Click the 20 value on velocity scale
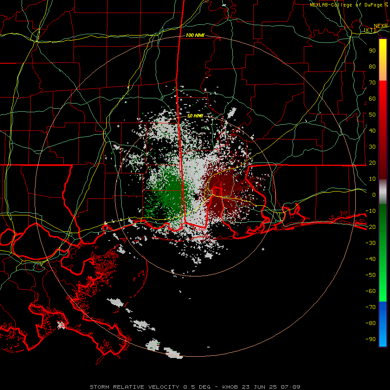Screen dimensions: 390x390 point(372,163)
